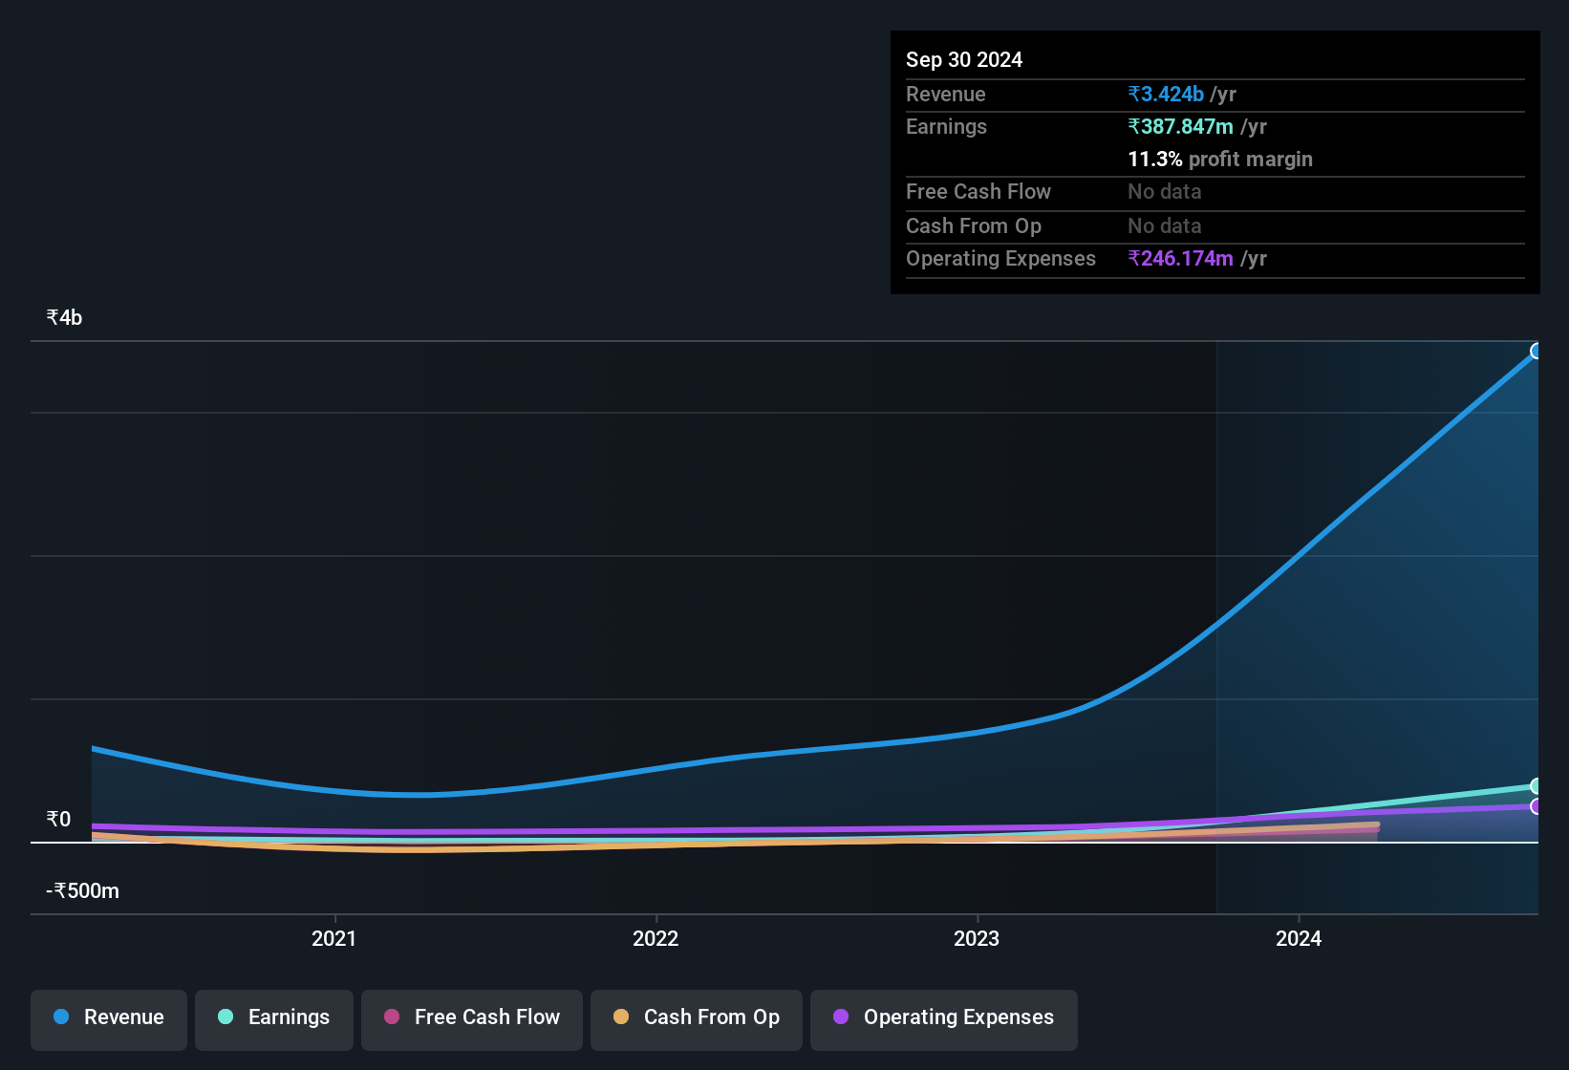Expand details in the Sep 30 2024 tooltip
Viewport: 1569px width, 1070px height.
coord(1214,162)
